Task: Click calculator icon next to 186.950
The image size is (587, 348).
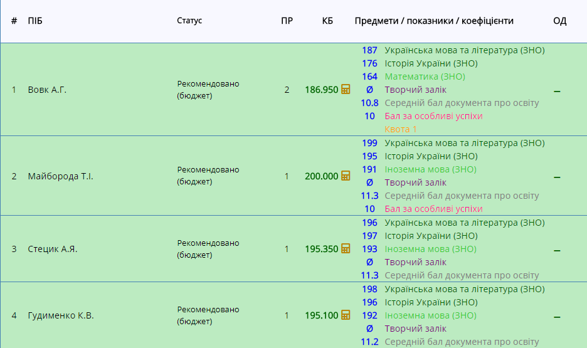Action: 346,90
